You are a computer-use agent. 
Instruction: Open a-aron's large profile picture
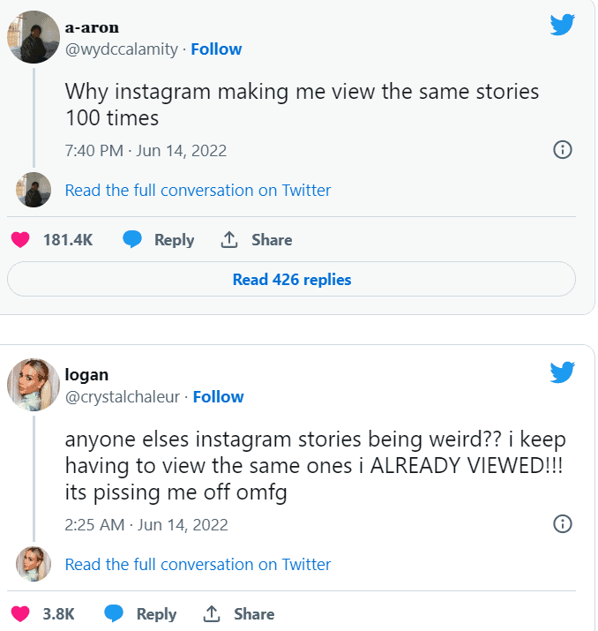click(x=34, y=37)
